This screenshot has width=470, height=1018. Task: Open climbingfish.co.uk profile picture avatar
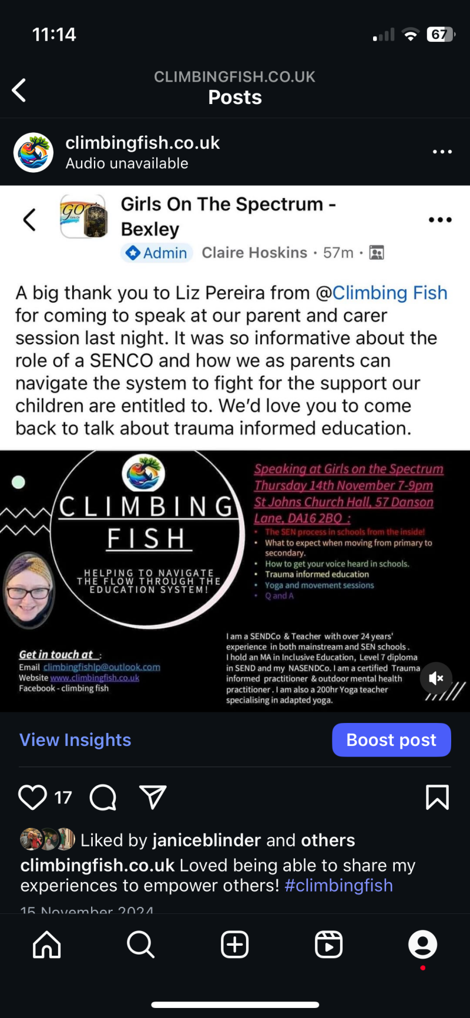[x=33, y=152]
